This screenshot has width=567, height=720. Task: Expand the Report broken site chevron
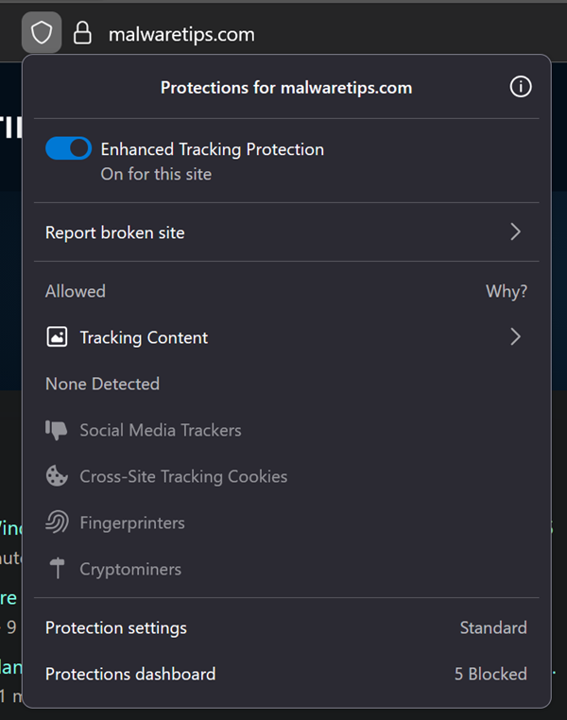[x=516, y=231]
